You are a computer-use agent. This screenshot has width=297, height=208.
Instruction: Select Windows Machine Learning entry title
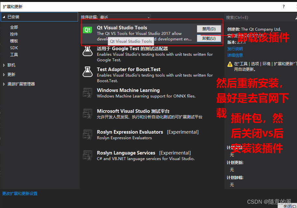128,90
